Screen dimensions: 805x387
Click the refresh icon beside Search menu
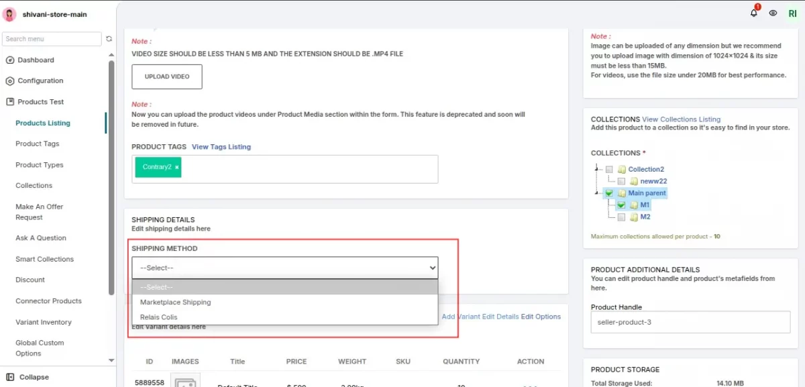109,39
